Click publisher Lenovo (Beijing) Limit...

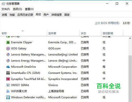[63, 61]
